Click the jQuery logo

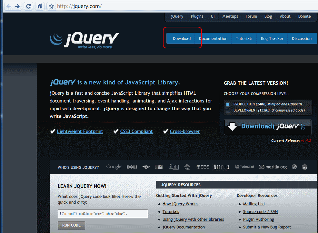[84, 41]
